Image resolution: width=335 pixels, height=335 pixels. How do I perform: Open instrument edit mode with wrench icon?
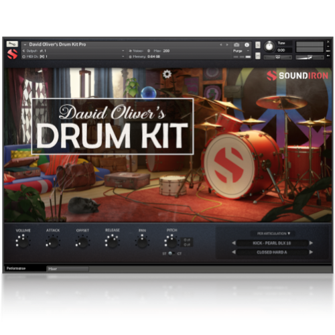click(x=12, y=44)
